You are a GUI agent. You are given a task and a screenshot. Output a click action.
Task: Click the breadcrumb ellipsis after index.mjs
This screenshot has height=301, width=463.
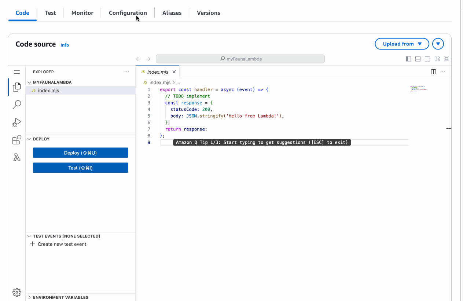coord(178,83)
